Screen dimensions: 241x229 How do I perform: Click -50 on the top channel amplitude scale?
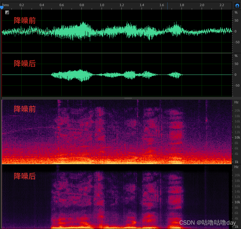[237, 42]
